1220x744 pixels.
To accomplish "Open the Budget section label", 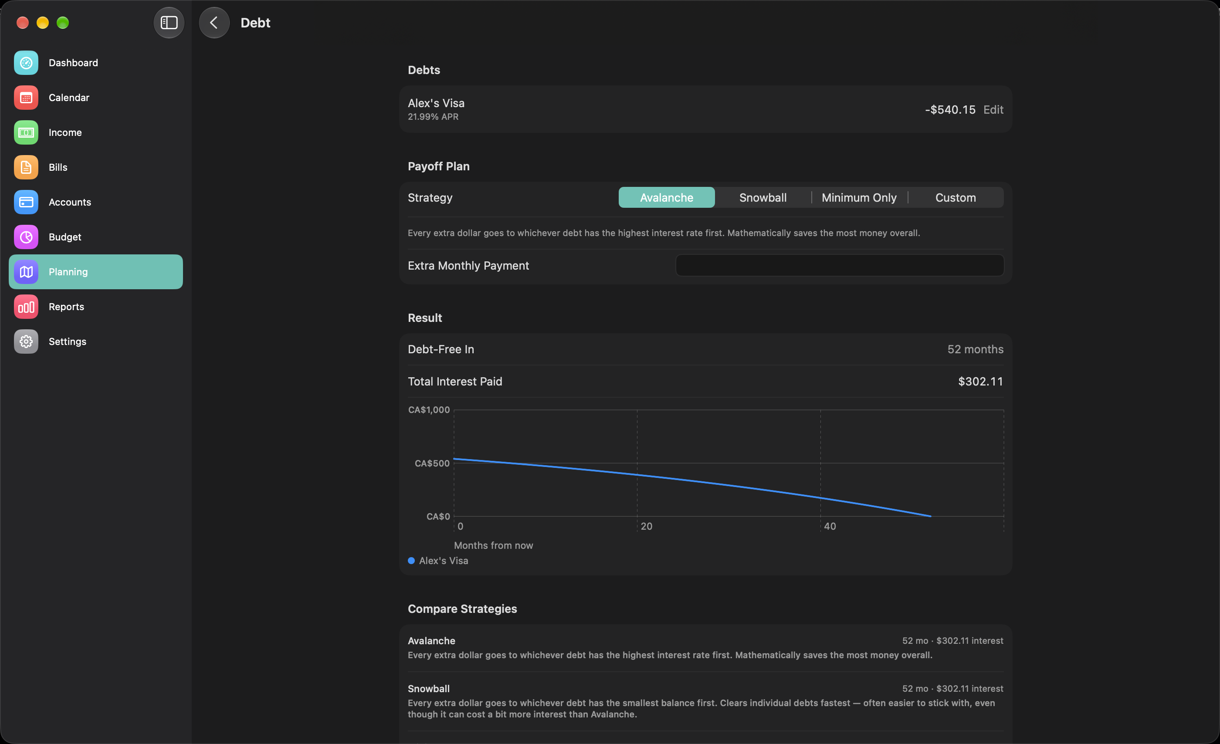I will coord(65,237).
